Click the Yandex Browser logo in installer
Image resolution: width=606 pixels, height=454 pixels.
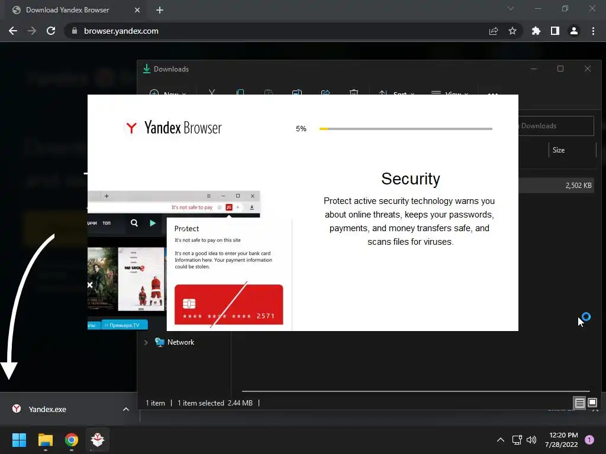(x=173, y=128)
